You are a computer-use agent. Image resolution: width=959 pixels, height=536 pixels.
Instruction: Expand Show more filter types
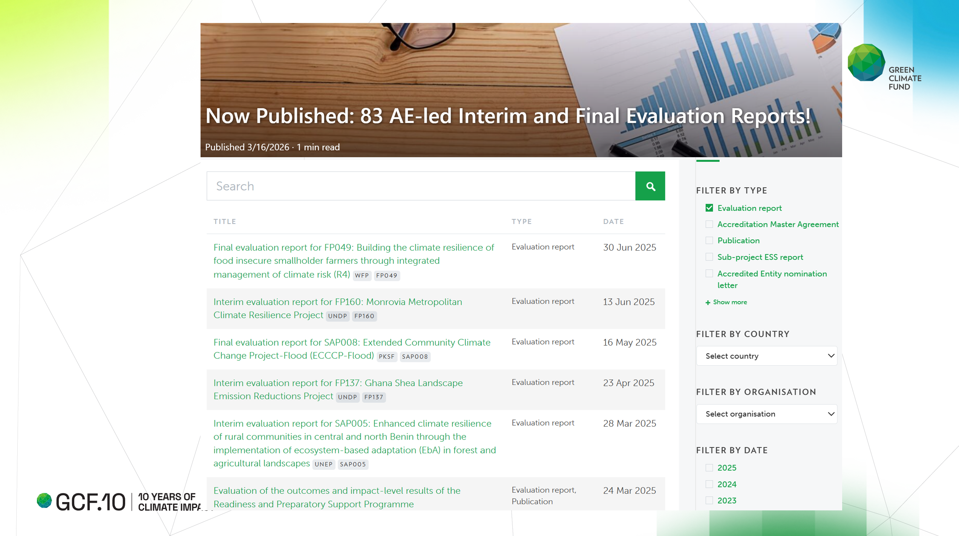[x=729, y=302]
